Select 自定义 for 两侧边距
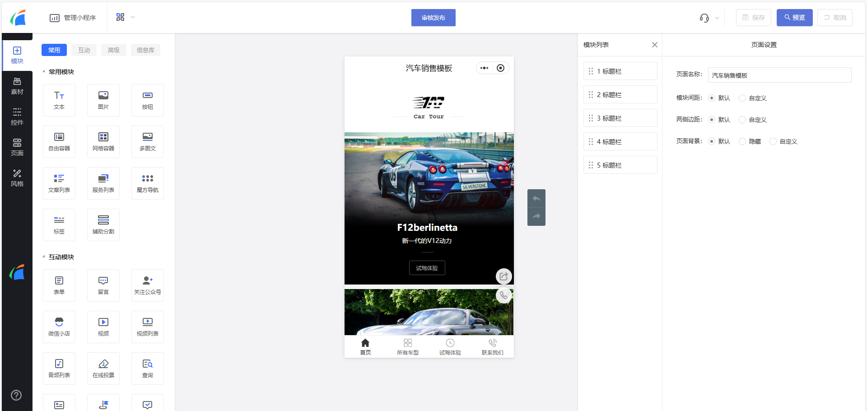Image resolution: width=867 pixels, height=411 pixels. click(x=742, y=120)
